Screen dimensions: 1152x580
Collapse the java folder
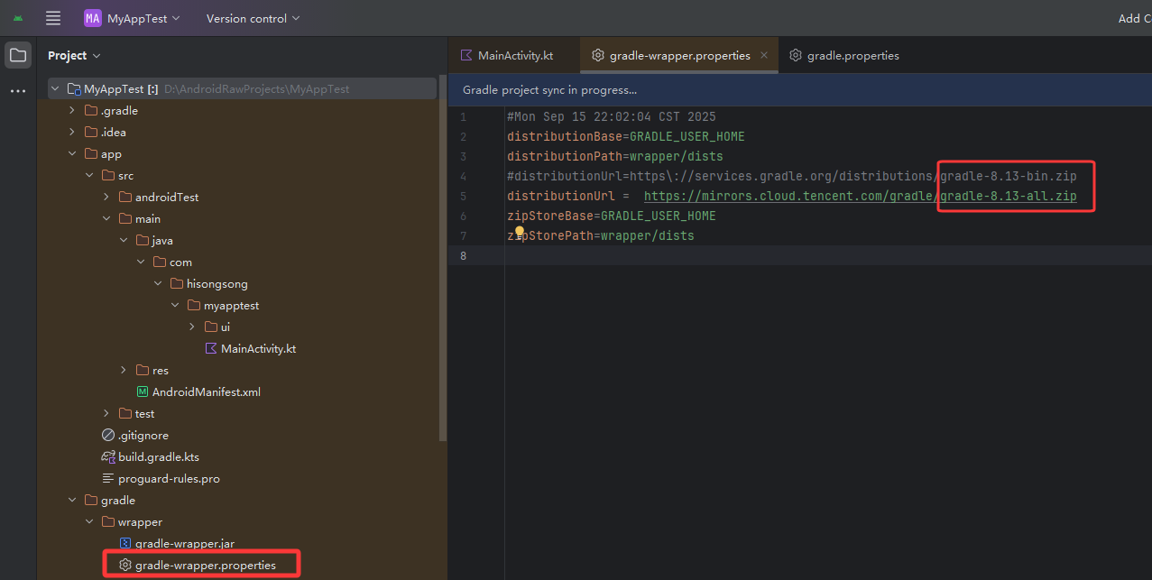124,241
